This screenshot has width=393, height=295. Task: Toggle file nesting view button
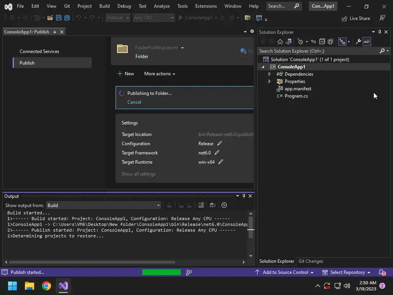pyautogui.click(x=342, y=41)
